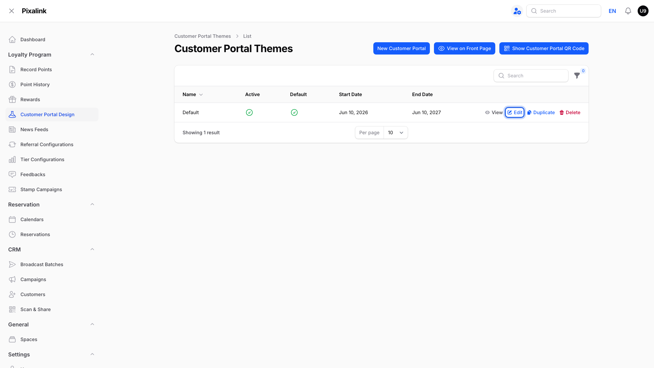The width and height of the screenshot is (654, 368).
Task: Focus the global Search field in header
Action: pyautogui.click(x=563, y=11)
